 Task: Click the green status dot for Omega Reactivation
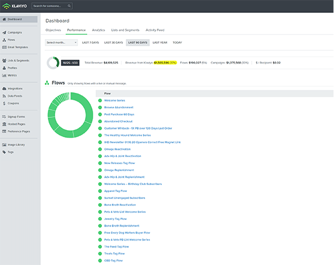(x=100, y=149)
